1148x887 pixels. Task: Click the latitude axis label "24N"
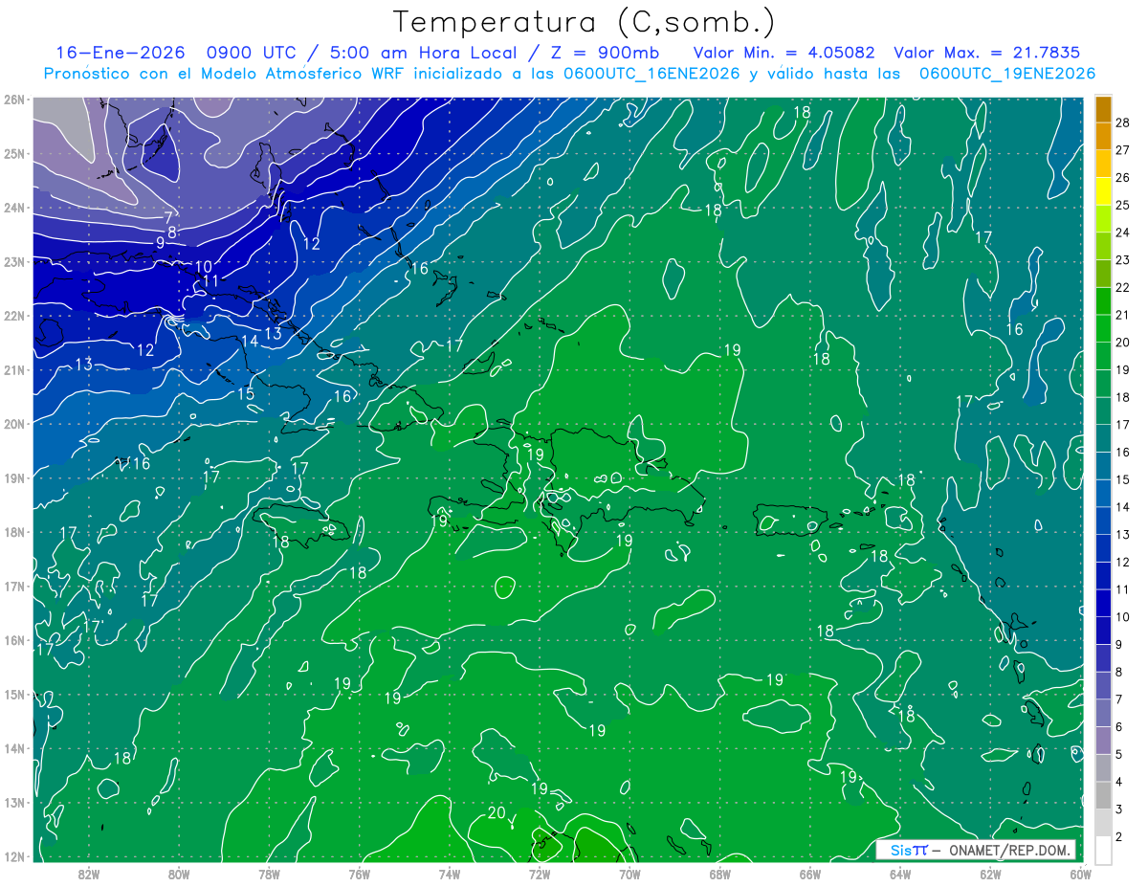[x=15, y=208]
